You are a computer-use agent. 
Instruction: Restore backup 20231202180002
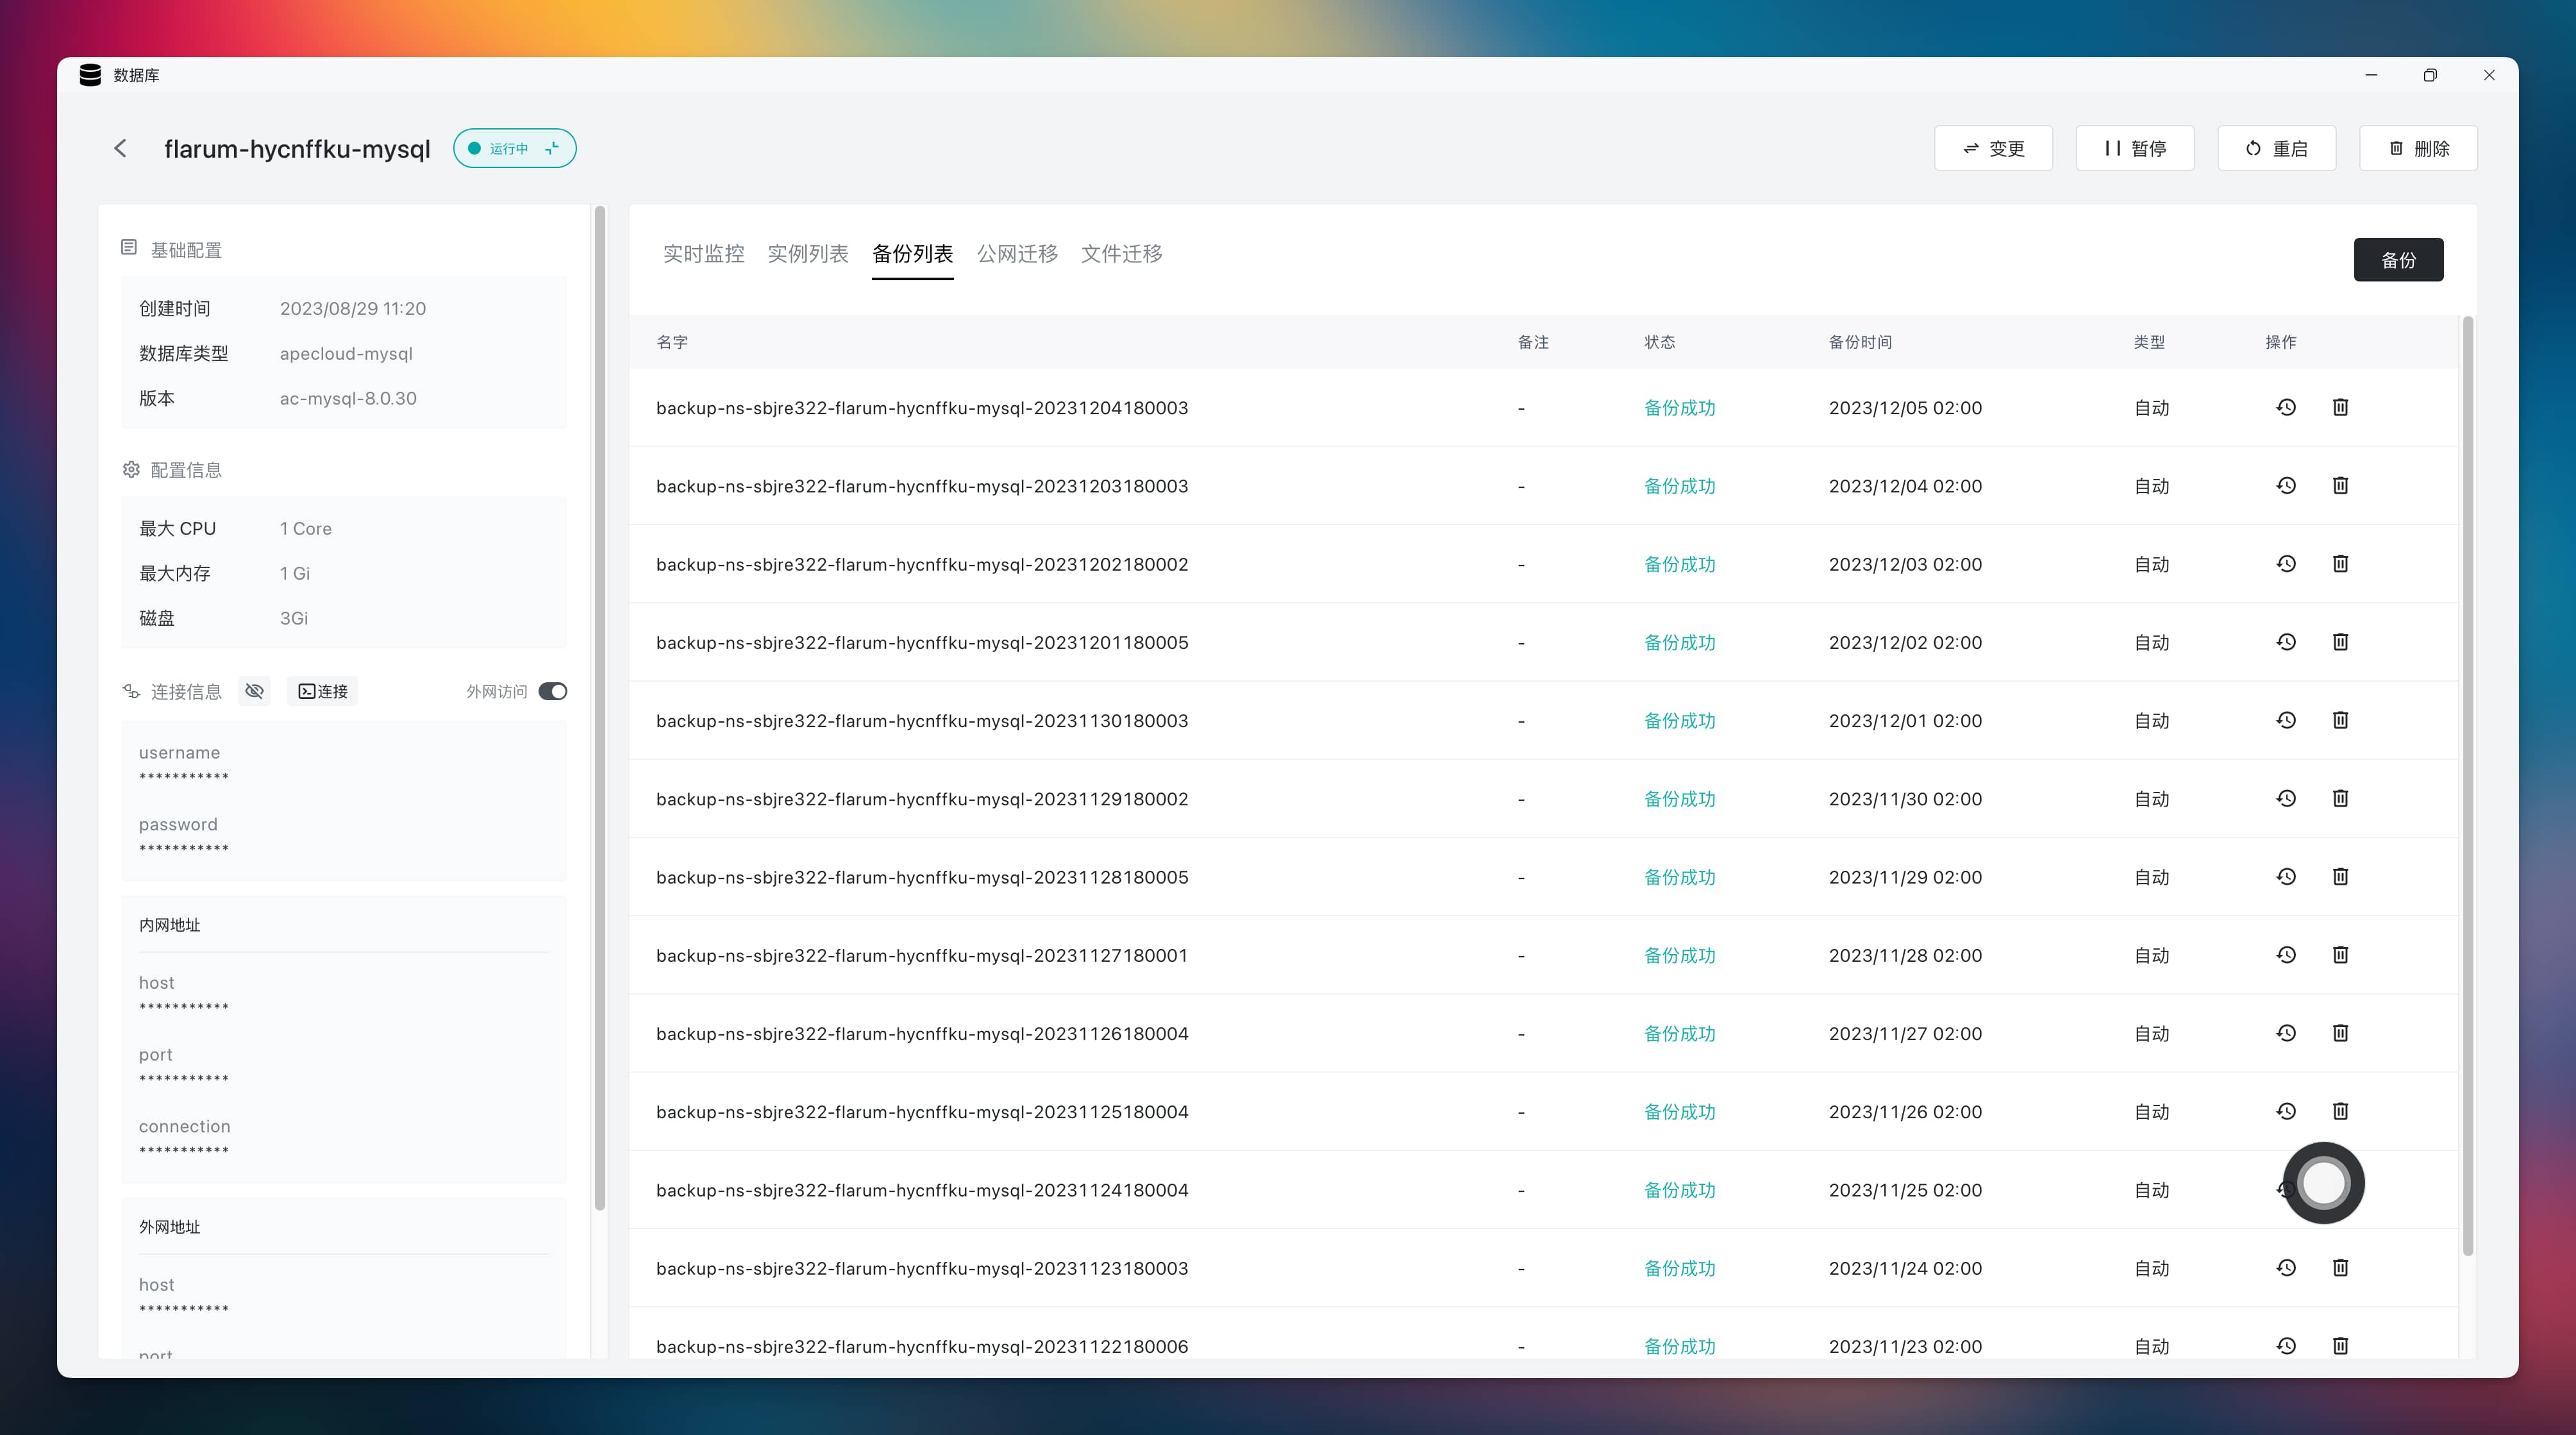coord(2286,564)
